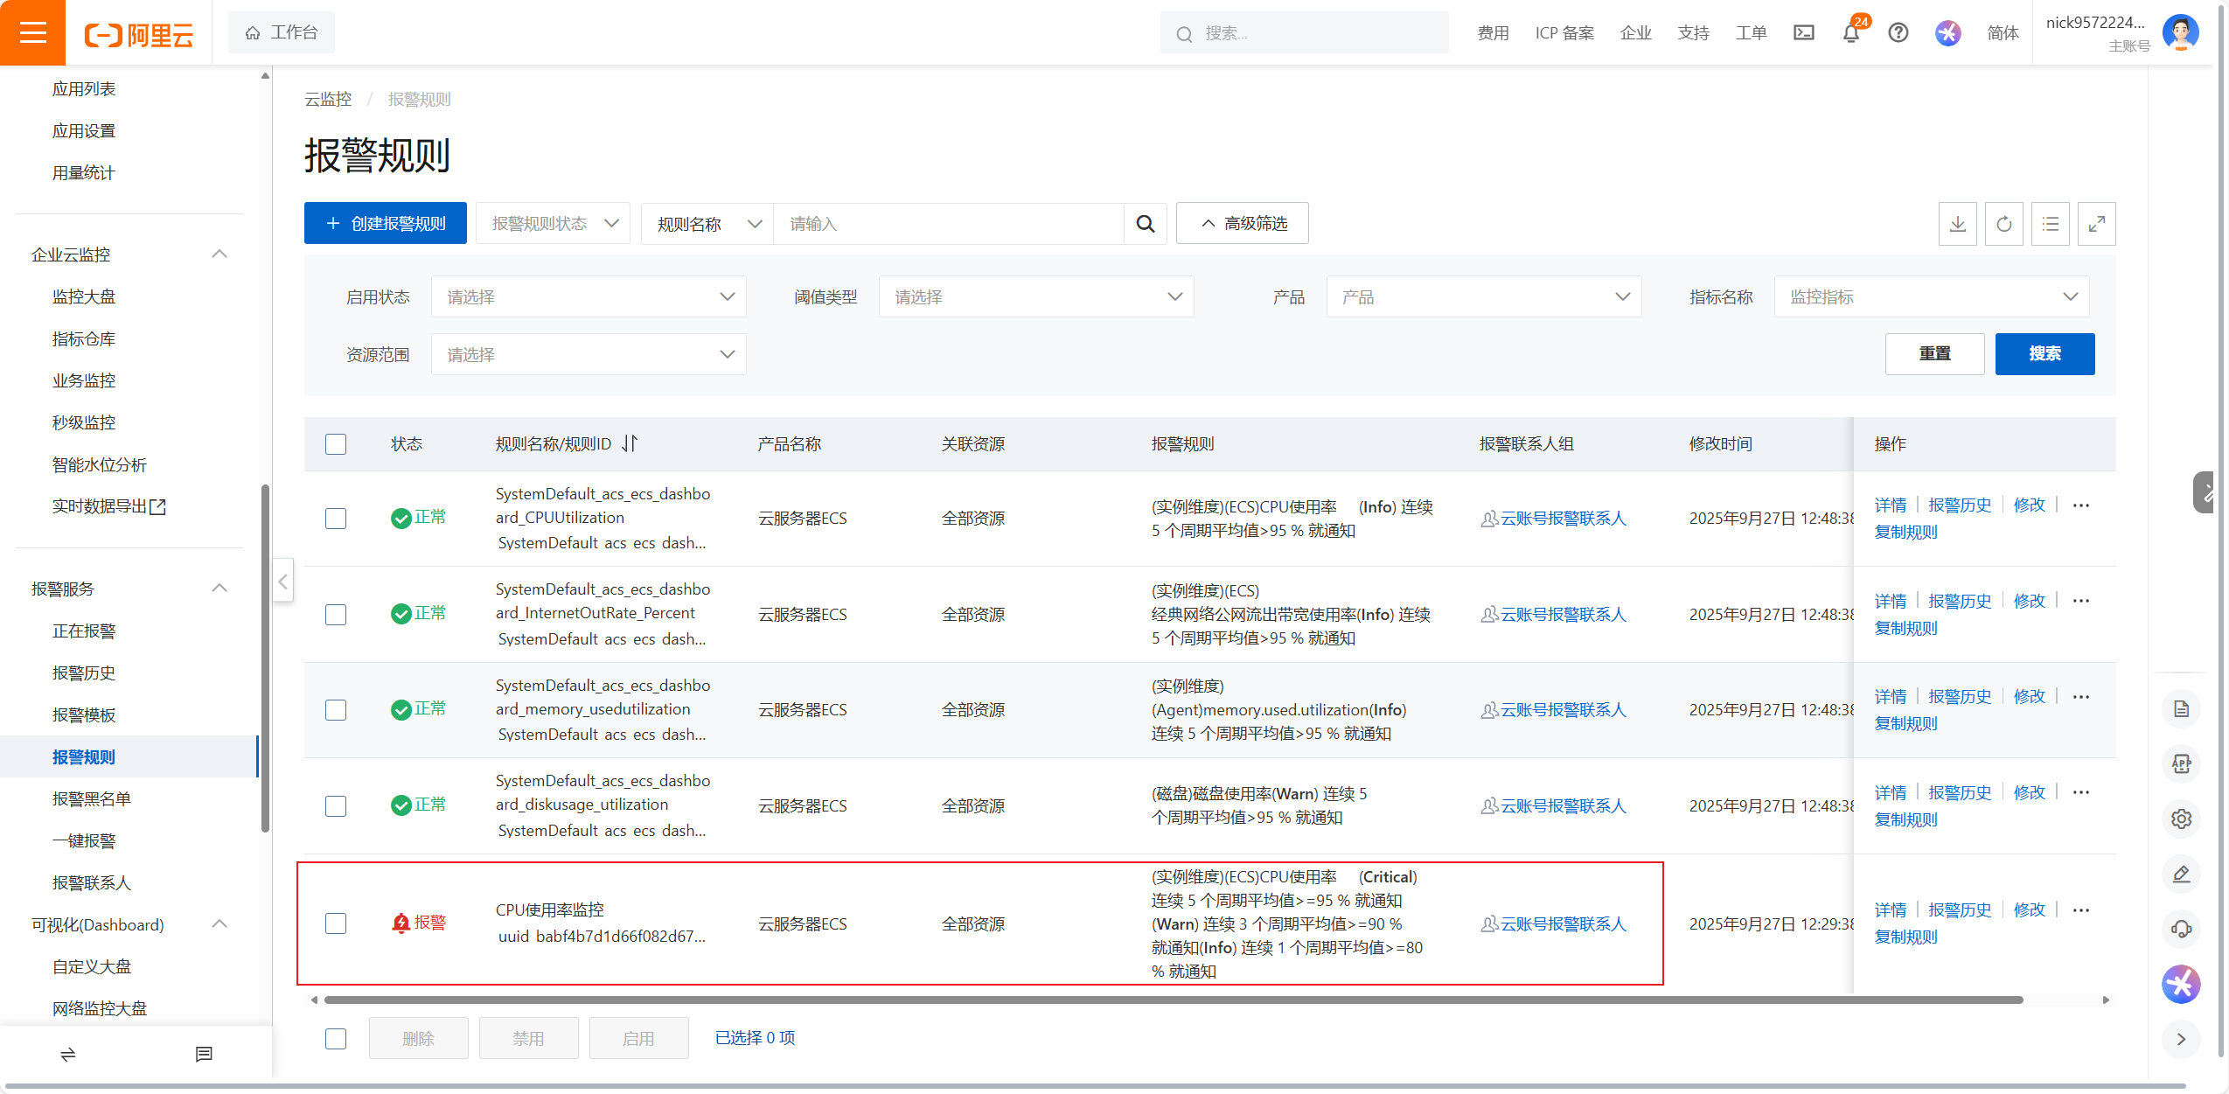Refresh the alarm rules list
The width and height of the screenshot is (2229, 1094).
click(2003, 224)
